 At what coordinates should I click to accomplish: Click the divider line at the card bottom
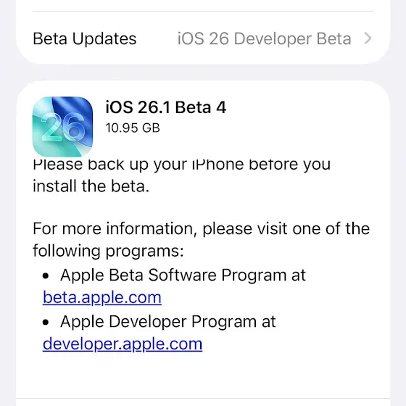(203, 399)
